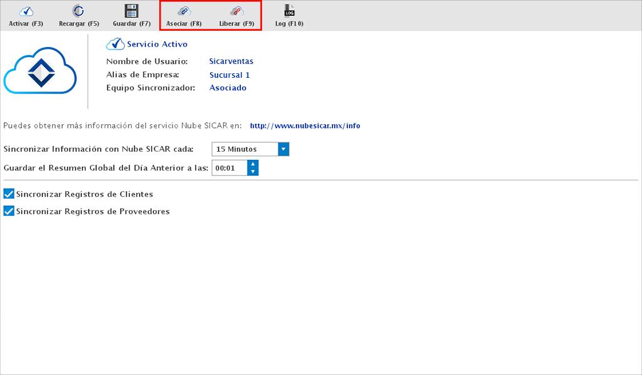This screenshot has height=375, width=642.
Task: Click the 00:01 time input field
Action: pos(229,168)
